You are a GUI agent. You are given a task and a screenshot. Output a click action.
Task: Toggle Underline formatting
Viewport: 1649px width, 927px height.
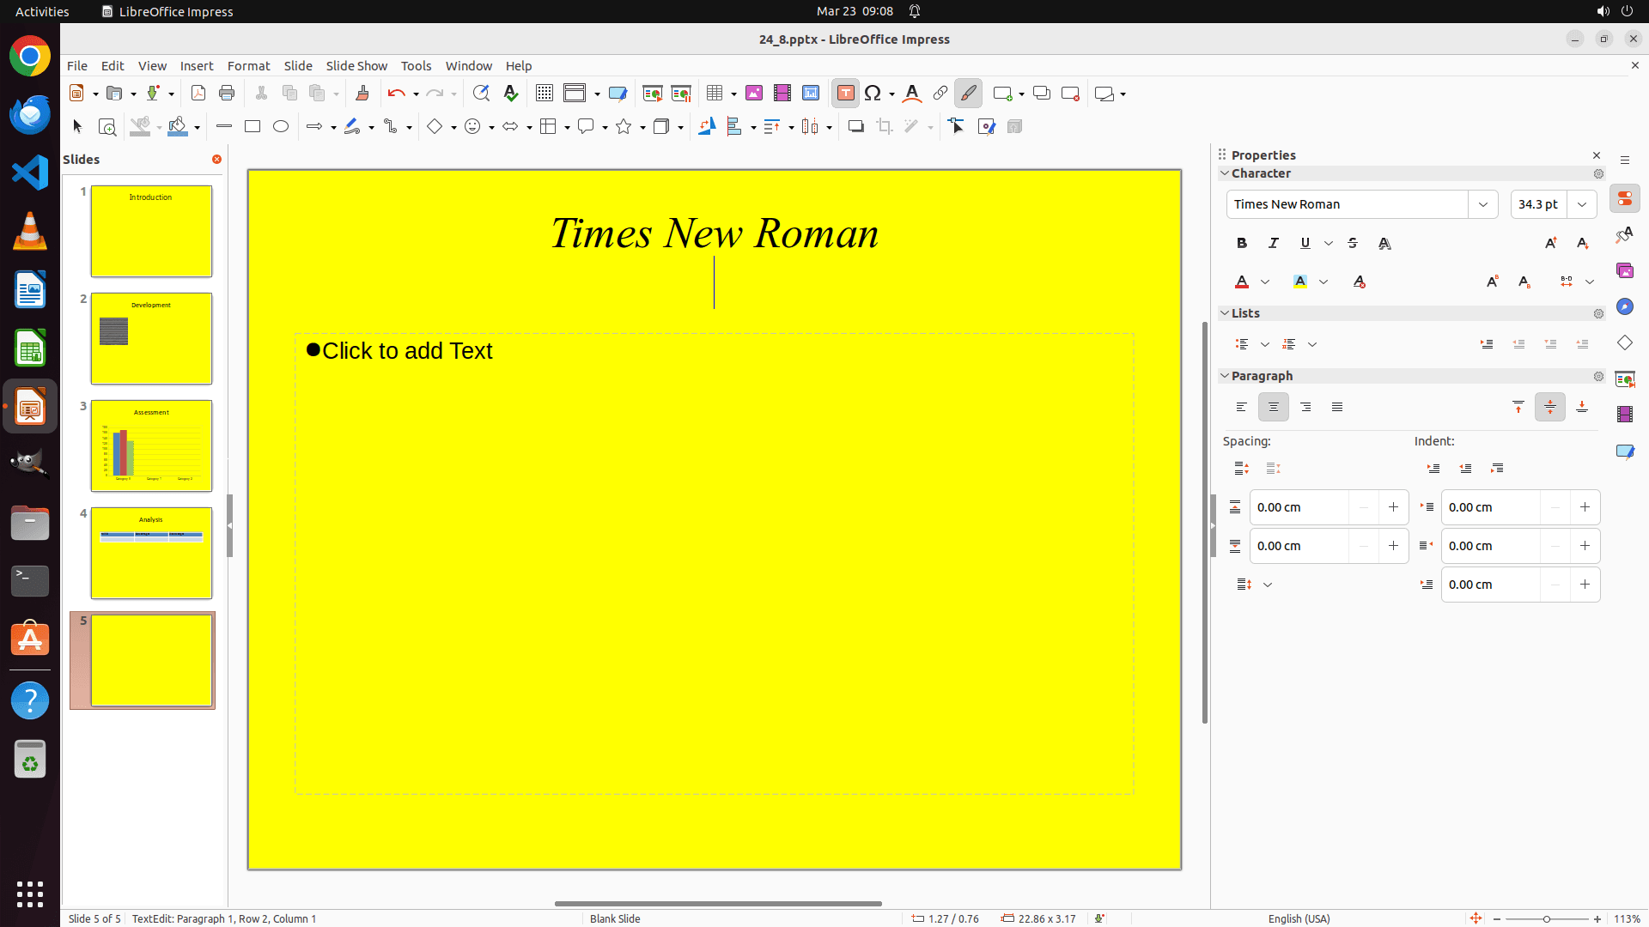(x=1305, y=243)
